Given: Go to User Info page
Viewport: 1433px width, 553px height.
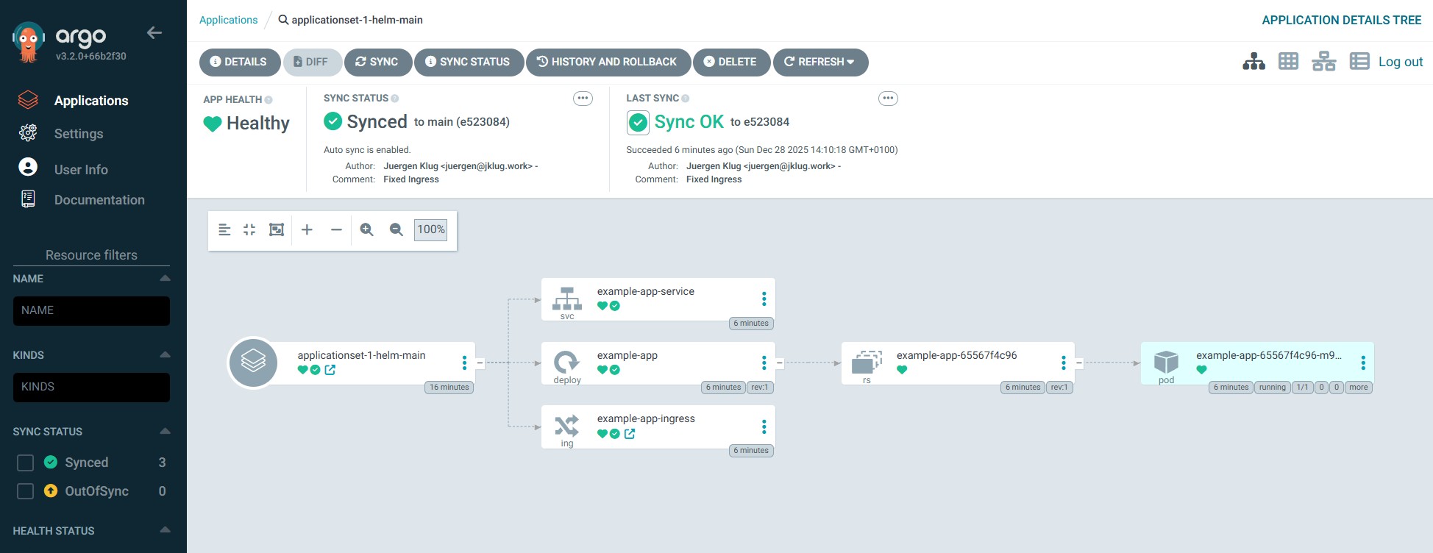Looking at the screenshot, I should [x=80, y=170].
